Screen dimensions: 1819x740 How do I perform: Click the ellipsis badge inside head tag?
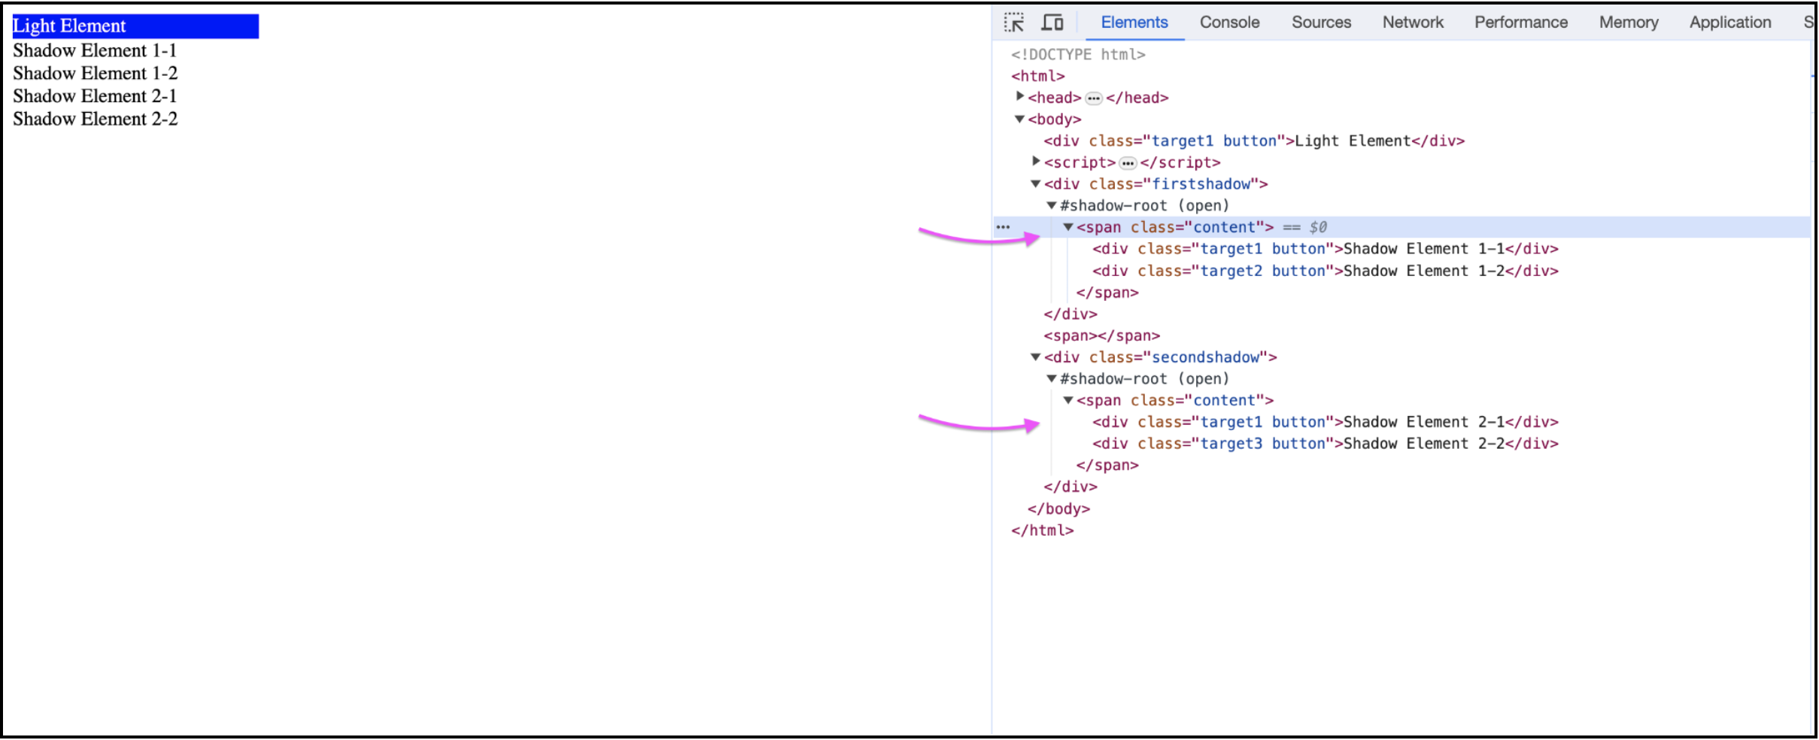(x=1094, y=99)
